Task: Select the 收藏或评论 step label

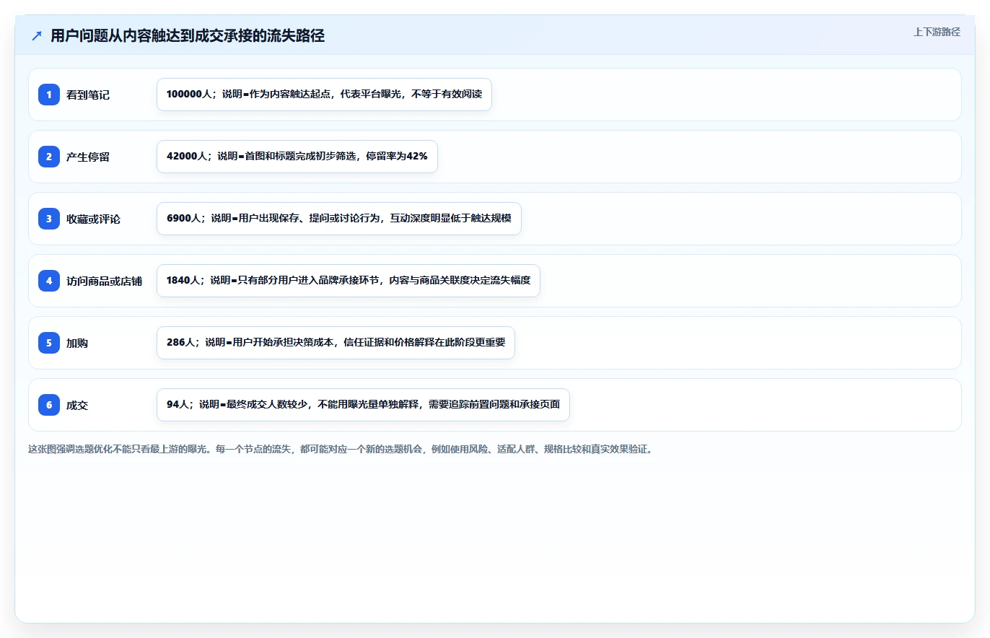Action: point(93,219)
